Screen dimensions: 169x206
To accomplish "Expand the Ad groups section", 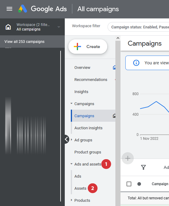I will pos(71,140).
